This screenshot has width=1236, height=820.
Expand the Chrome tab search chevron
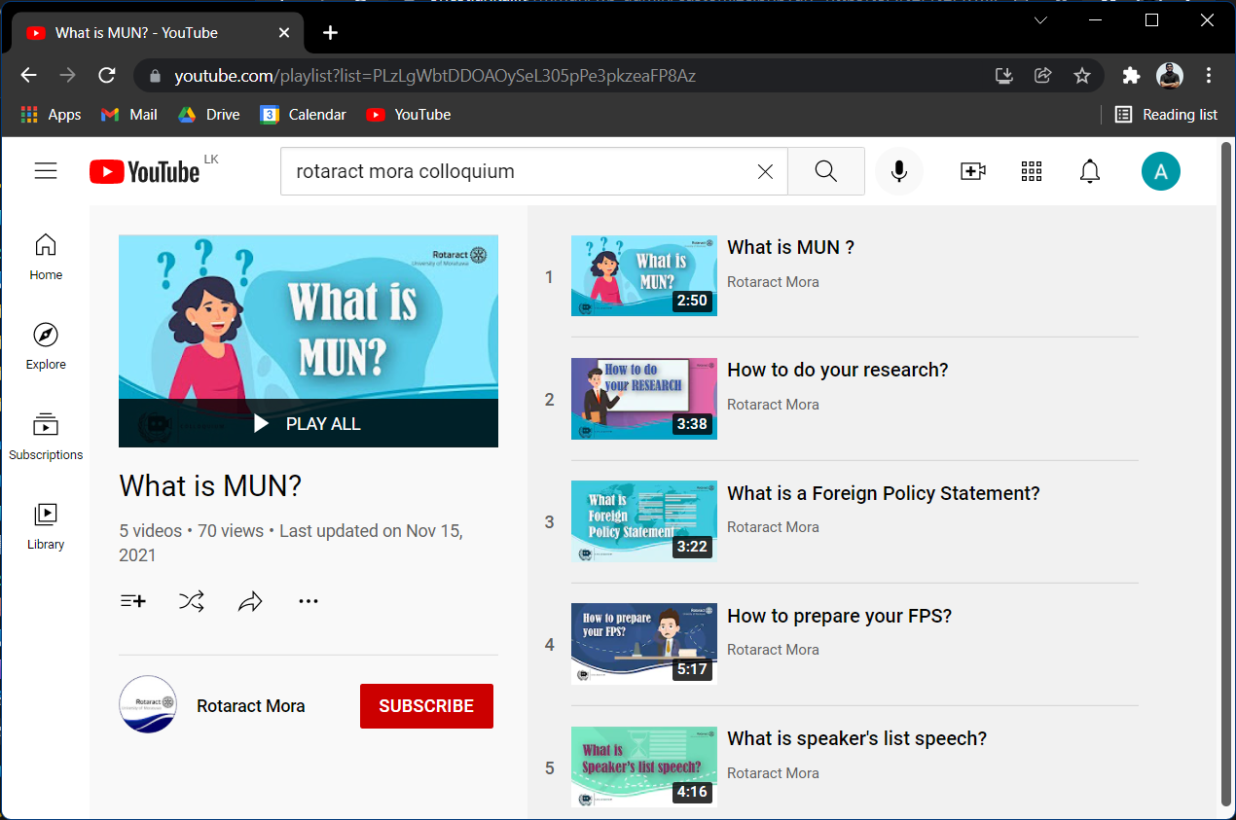click(x=1040, y=20)
